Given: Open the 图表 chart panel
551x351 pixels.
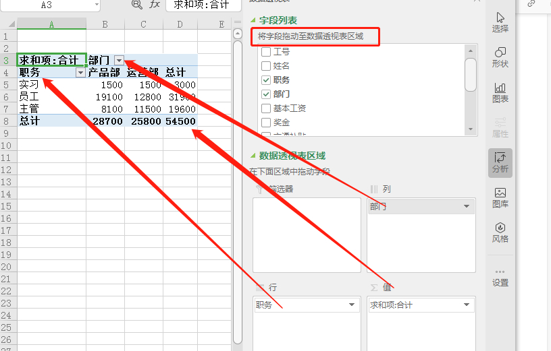Looking at the screenshot, I should coord(500,92).
